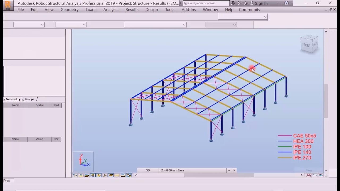This screenshot has height=191, width=340.
Task: Open the Loads menu
Action: click(x=91, y=10)
